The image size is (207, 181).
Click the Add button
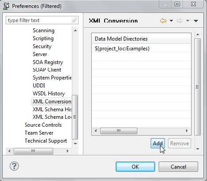point(158,143)
